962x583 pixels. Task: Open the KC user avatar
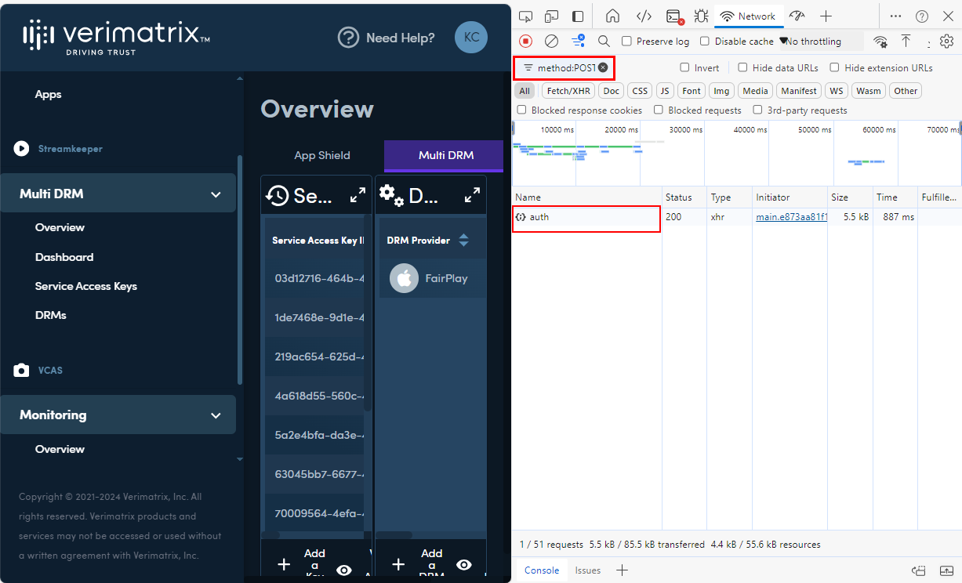(471, 38)
